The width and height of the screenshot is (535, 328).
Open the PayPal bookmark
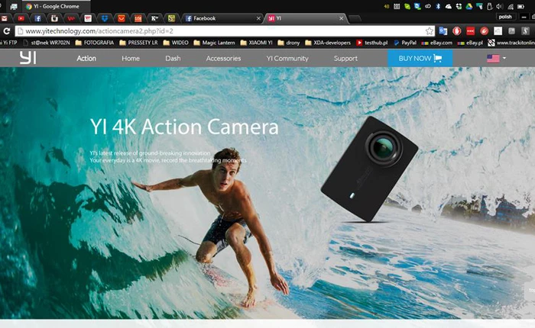coord(405,43)
